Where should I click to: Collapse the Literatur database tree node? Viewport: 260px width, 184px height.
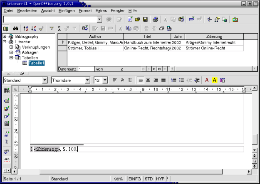5,42
